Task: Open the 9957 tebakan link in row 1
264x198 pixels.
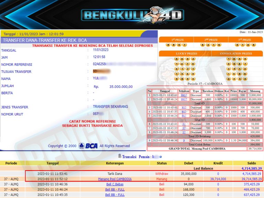Action: (184, 95)
